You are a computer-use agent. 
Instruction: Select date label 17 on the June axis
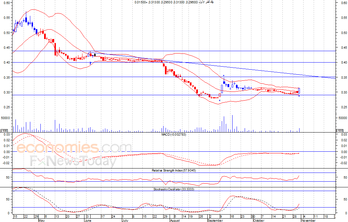click(103, 217)
